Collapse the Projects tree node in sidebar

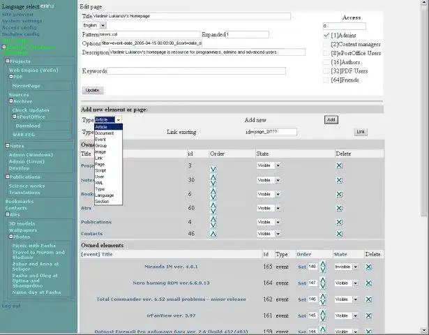(x=8, y=61)
